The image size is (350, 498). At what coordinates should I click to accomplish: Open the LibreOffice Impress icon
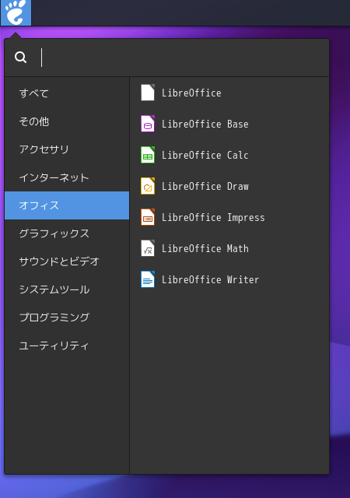[148, 217]
